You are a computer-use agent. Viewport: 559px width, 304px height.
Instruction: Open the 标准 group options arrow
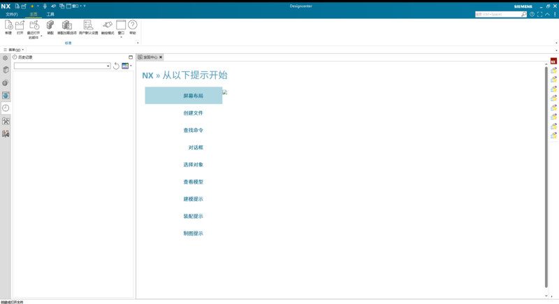click(x=138, y=43)
